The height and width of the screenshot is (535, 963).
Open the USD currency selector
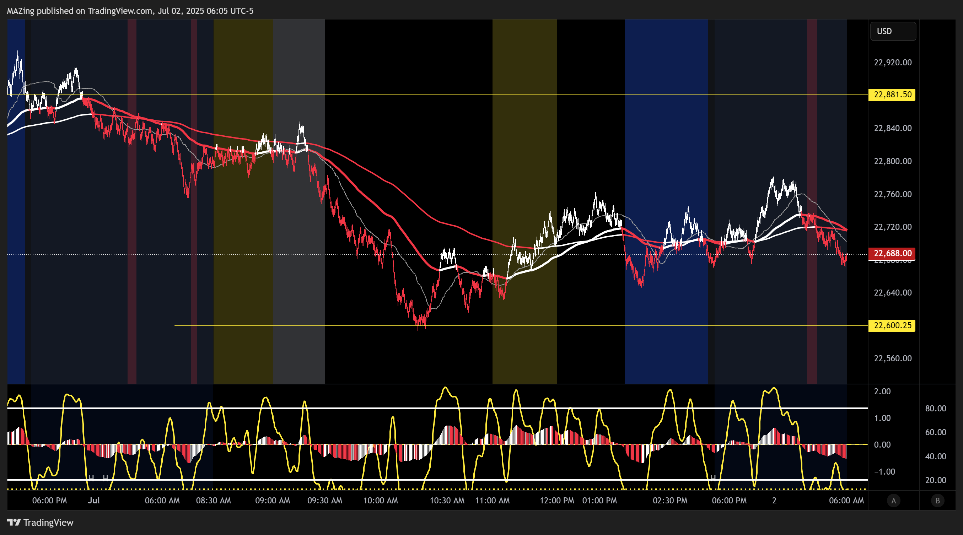pos(893,31)
